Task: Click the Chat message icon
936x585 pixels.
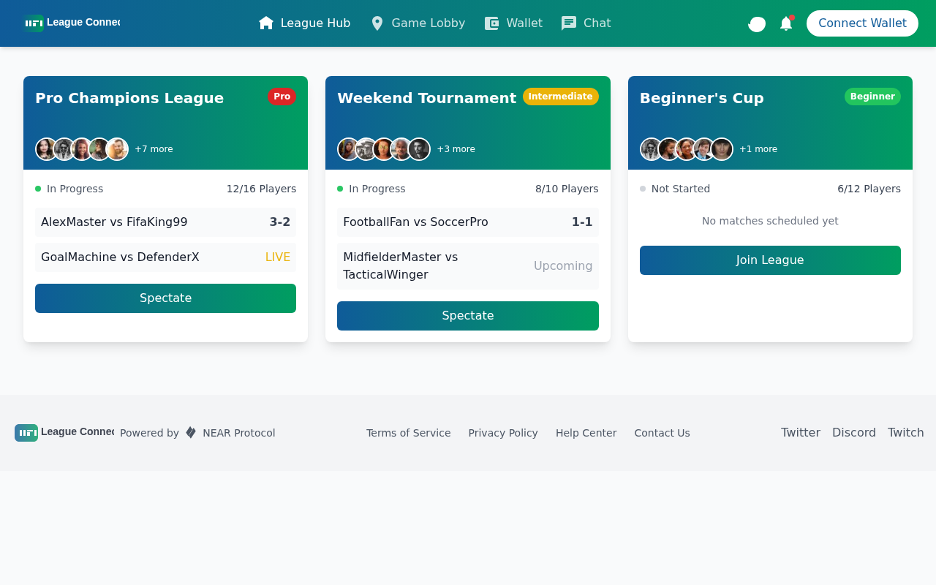Action: point(569,23)
